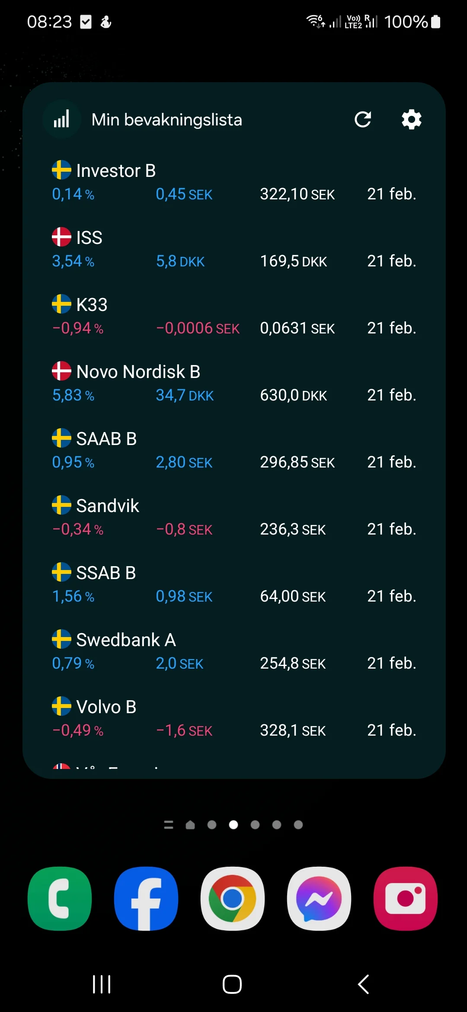467x1012 pixels.
Task: Open widget settings gear icon
Action: pyautogui.click(x=411, y=119)
